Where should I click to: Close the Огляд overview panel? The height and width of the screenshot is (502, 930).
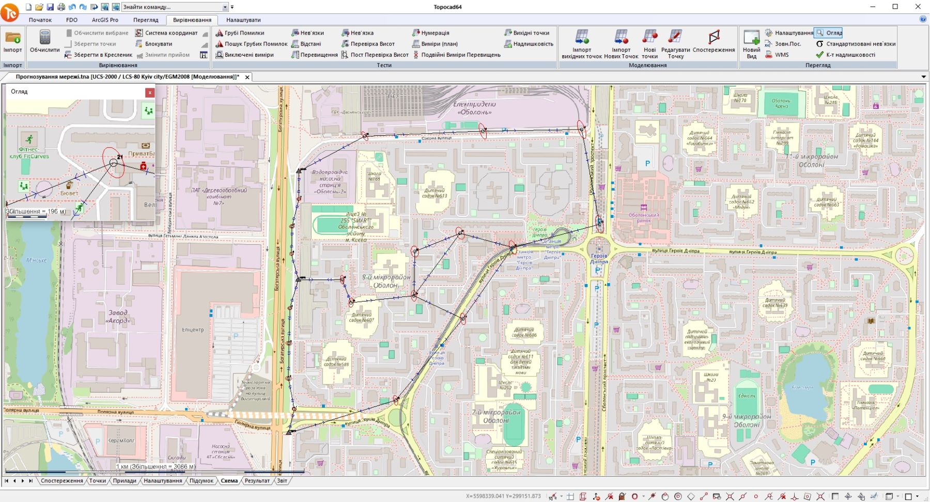point(150,92)
